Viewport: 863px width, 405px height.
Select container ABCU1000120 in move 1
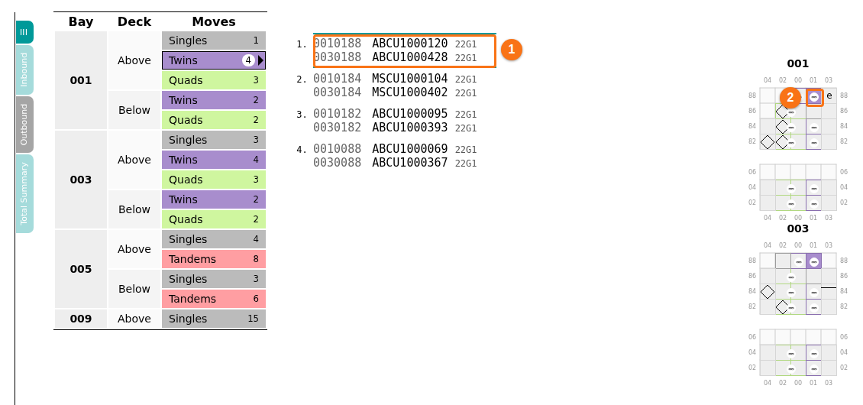click(409, 44)
